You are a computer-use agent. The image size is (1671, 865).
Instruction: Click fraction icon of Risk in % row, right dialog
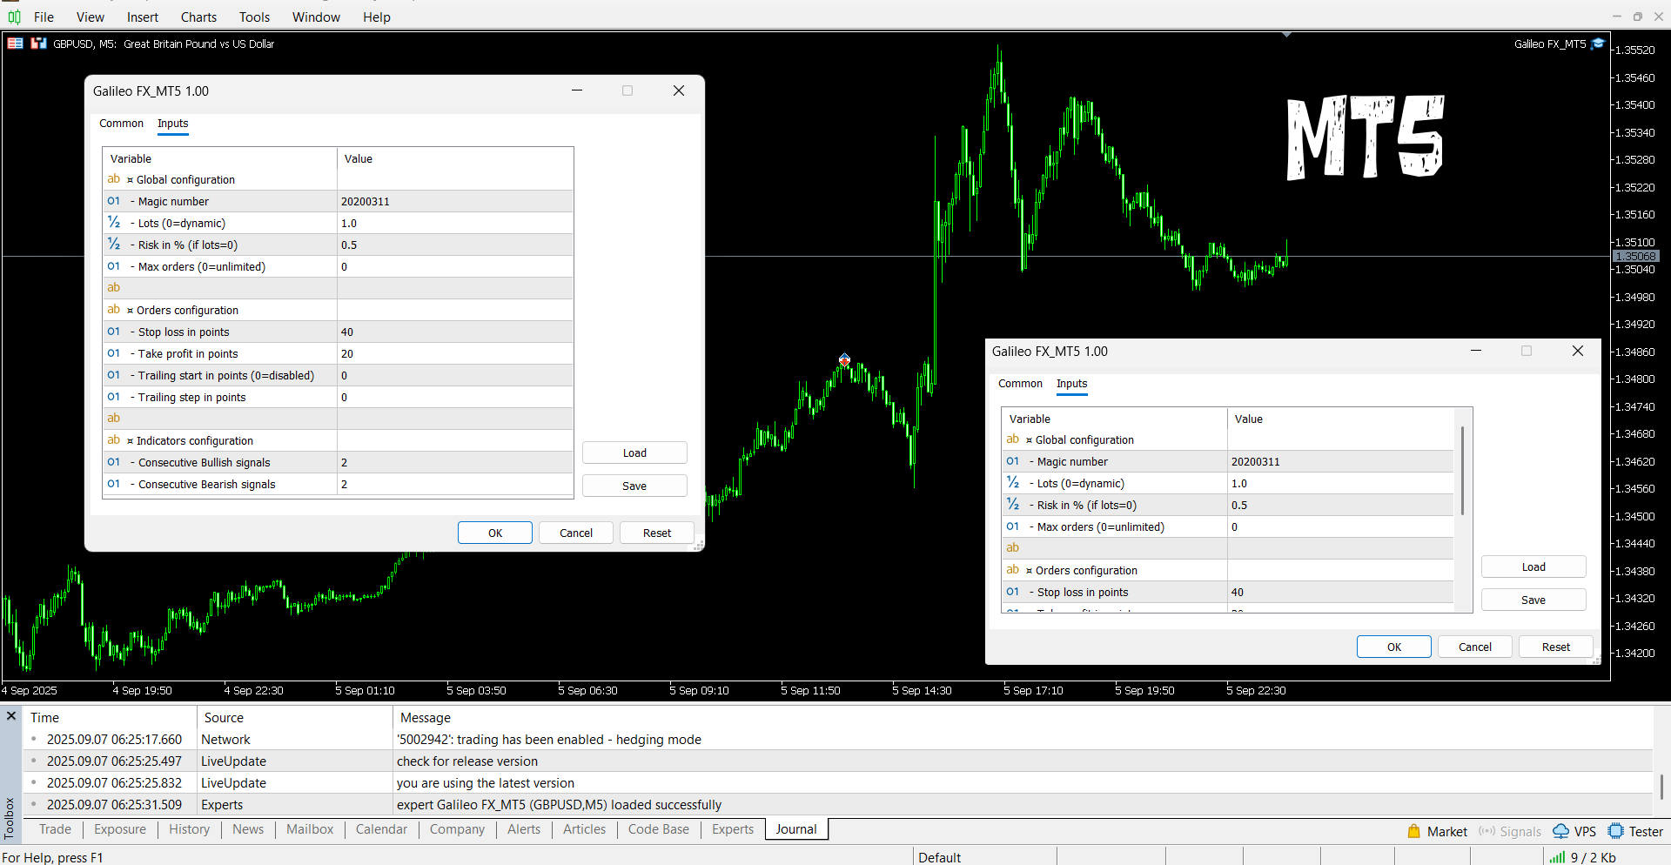[1013, 505]
